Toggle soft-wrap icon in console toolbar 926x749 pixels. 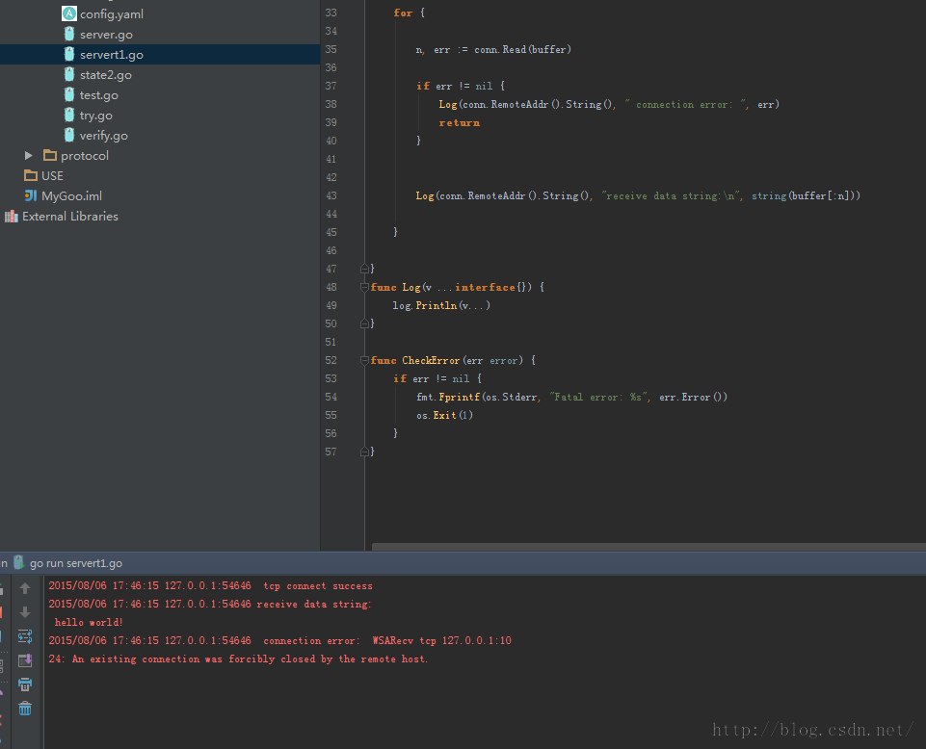pyautogui.click(x=25, y=636)
